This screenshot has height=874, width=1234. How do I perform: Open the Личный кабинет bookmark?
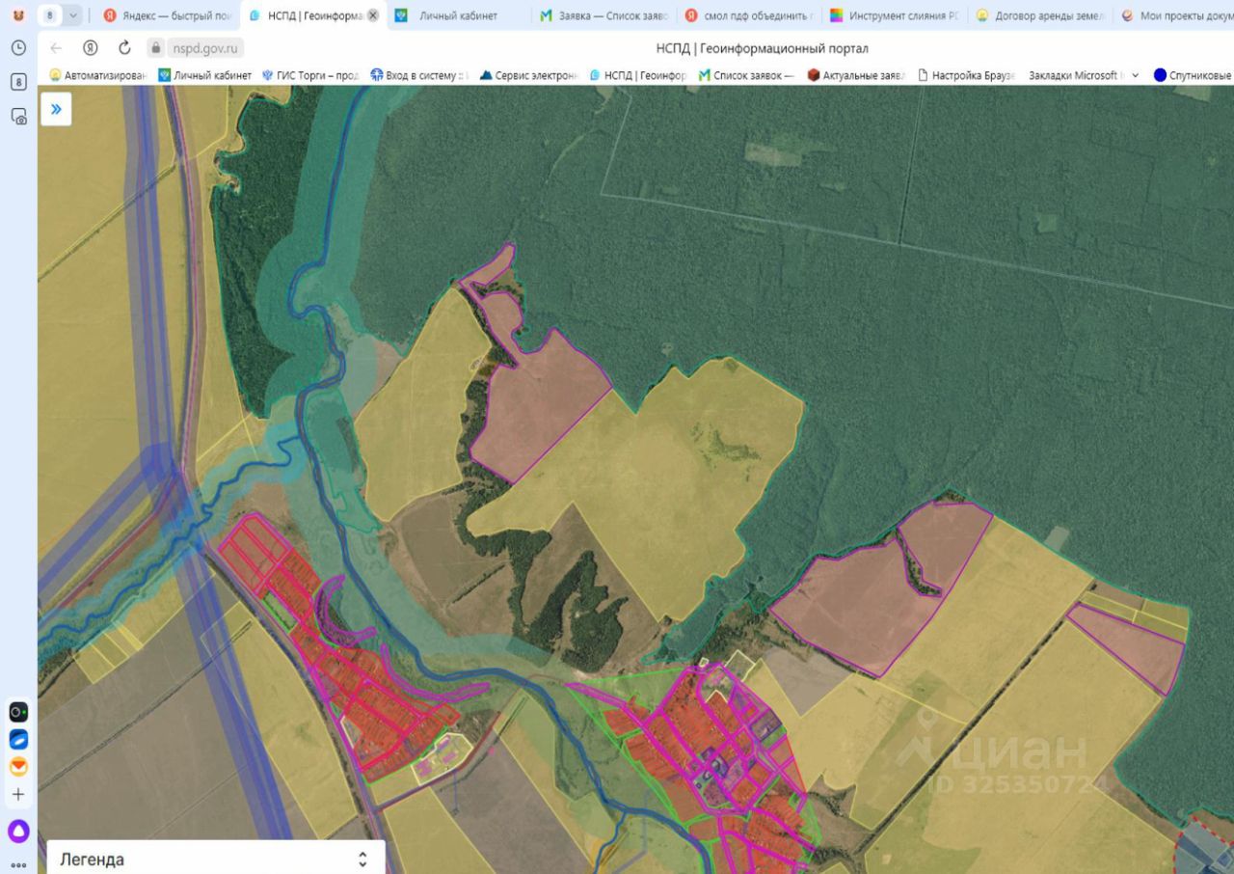(204, 75)
